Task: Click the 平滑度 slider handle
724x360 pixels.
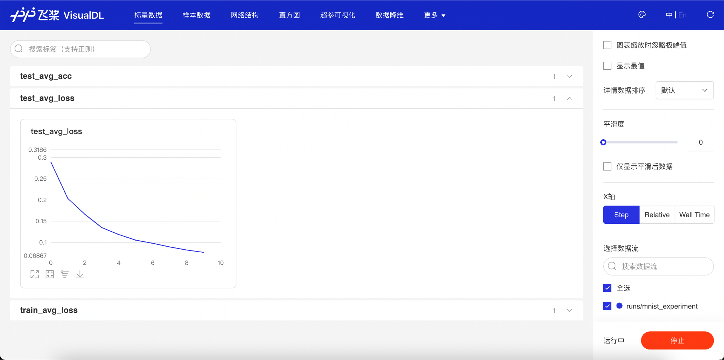Action: pyautogui.click(x=603, y=142)
